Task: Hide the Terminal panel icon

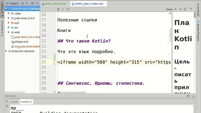Action: click(x=193, y=96)
